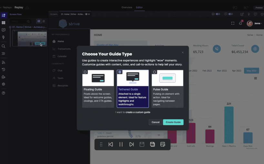Screen dimensions: 264x164
Task: Click the comment bubble icon right of lightning bolt
Action: 255,14
